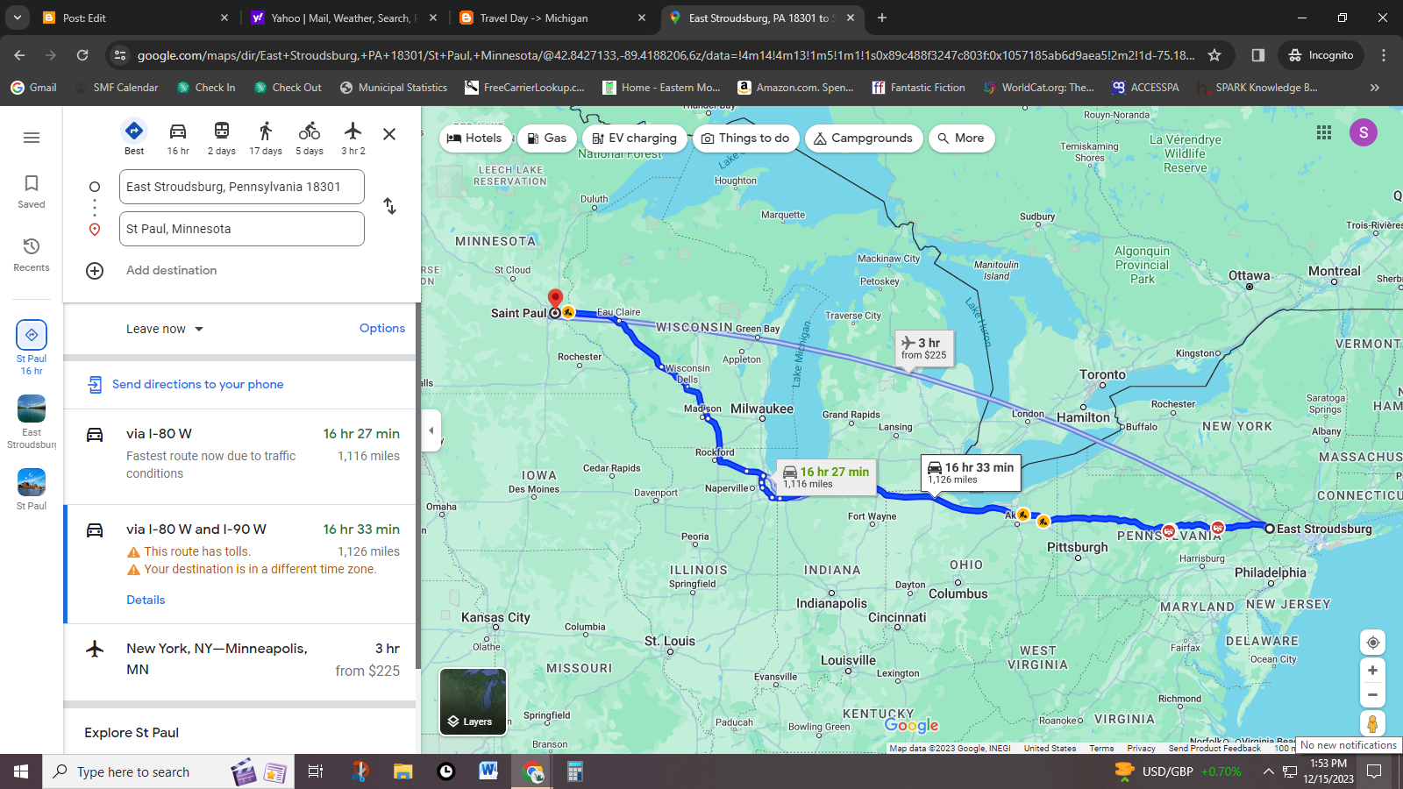Open Details for I-80 W and I-90 W route
This screenshot has height=789, width=1403.
click(146, 600)
